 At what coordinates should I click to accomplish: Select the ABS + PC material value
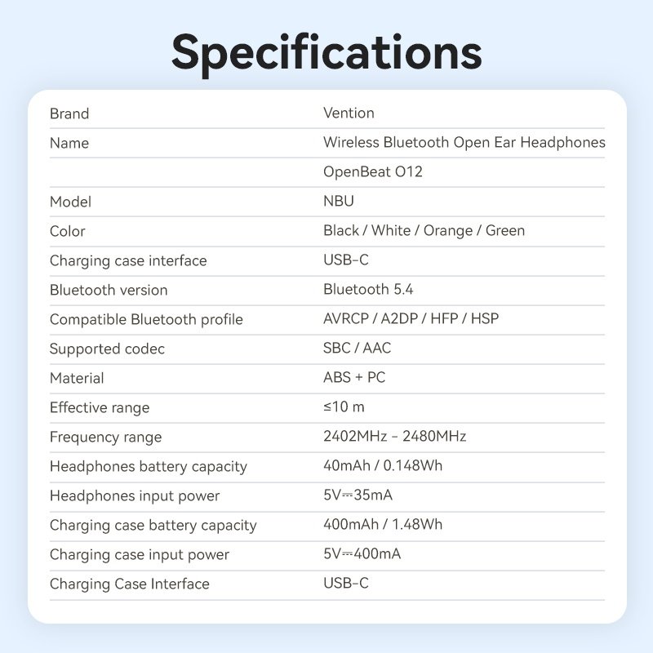click(x=354, y=378)
